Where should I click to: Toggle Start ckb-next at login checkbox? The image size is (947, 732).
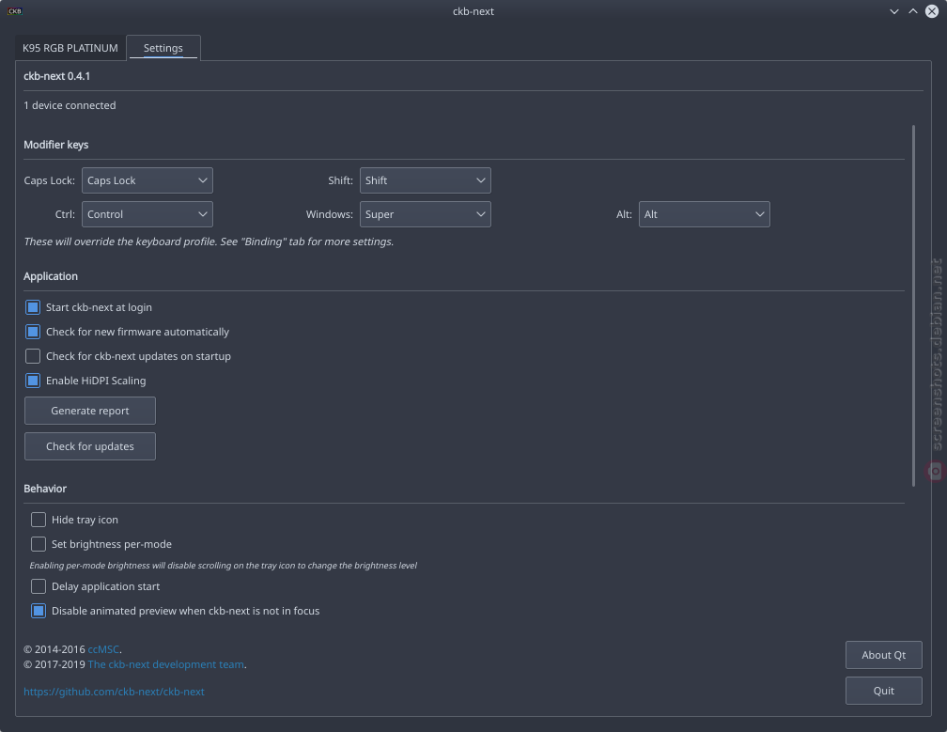pos(33,307)
